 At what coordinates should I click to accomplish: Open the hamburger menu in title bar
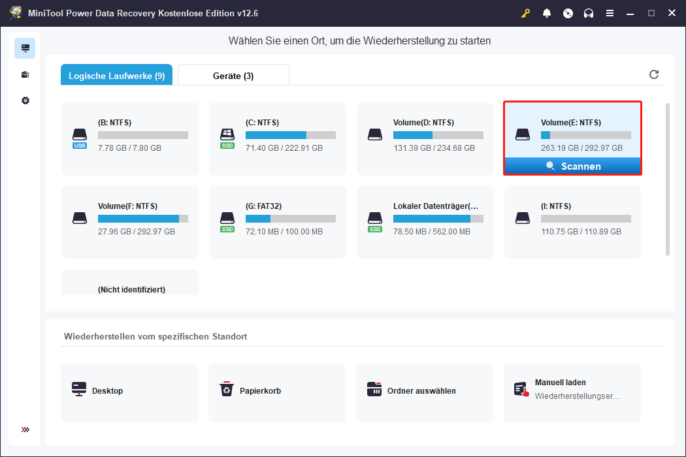(x=610, y=13)
